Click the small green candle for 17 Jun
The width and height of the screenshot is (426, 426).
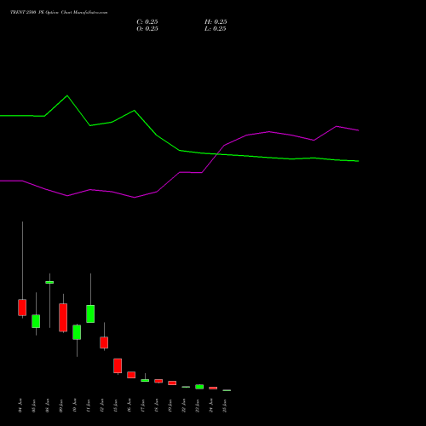[x=145, y=380]
